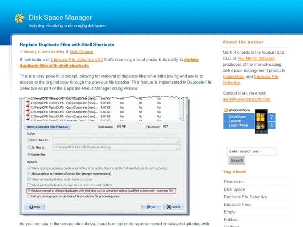This screenshot has height=227, width=303.
Task: Click the Windows Phone logo icon in the ad
Action: click(x=226, y=110)
